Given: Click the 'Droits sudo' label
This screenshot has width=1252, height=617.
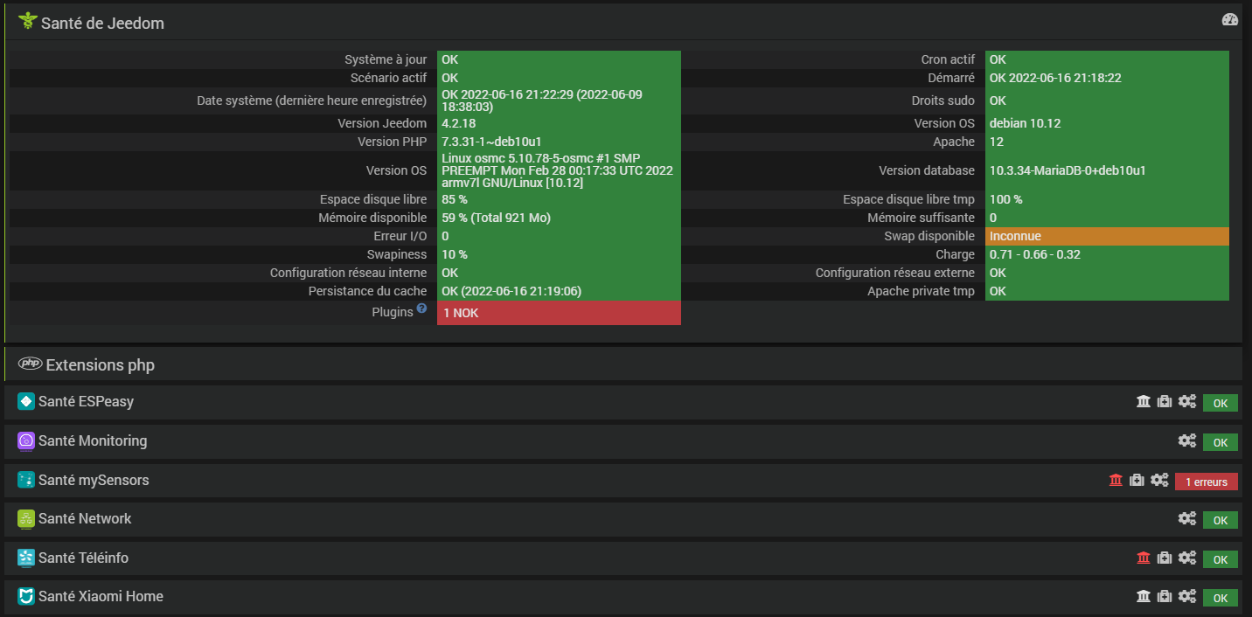Looking at the screenshot, I should pyautogui.click(x=943, y=101).
